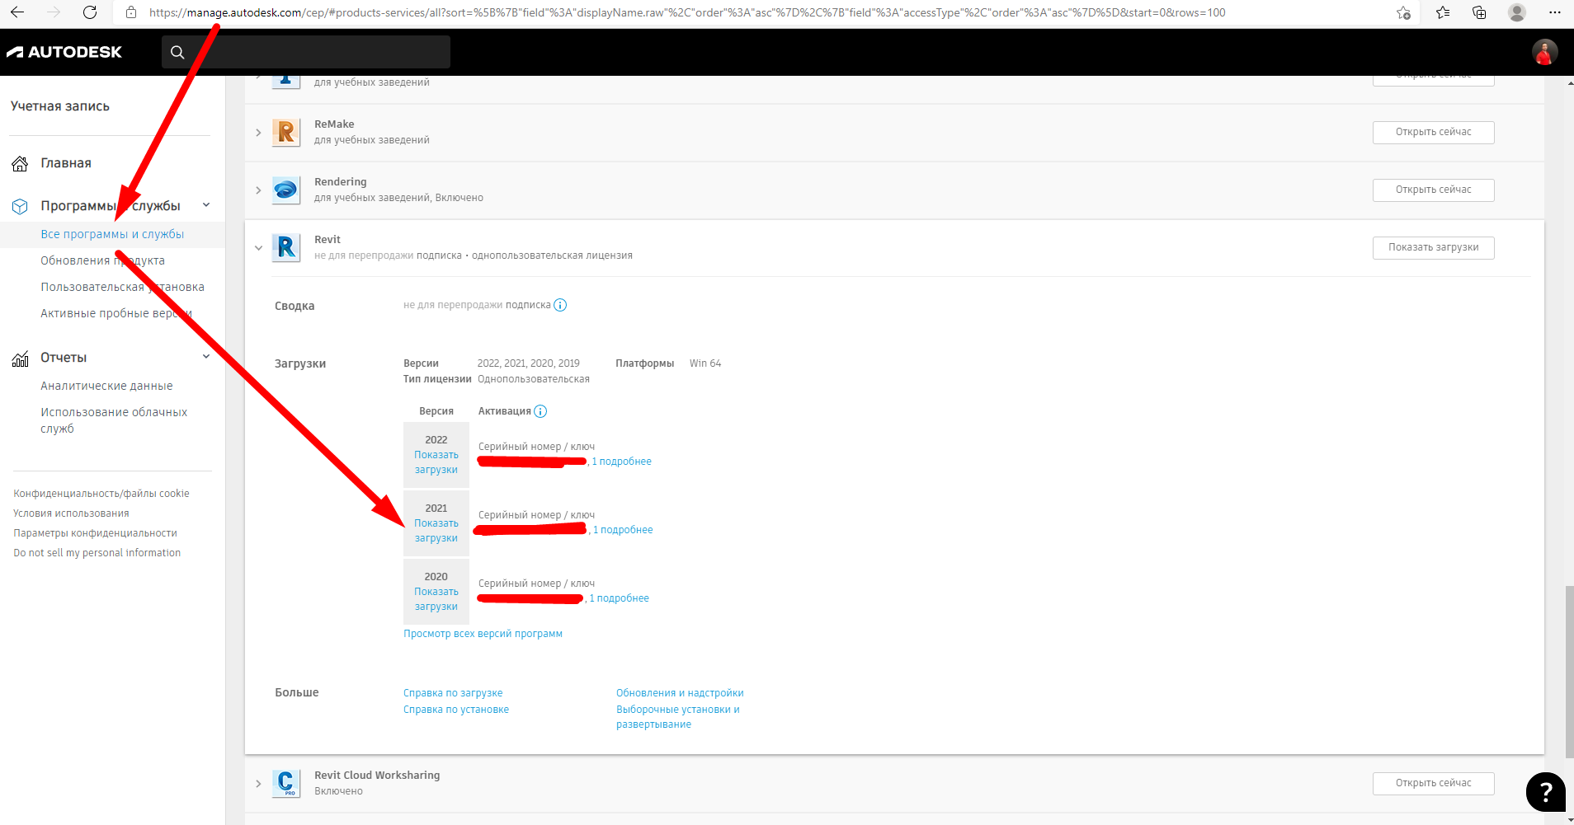
Task: Open Аналитические данные report
Action: pyautogui.click(x=106, y=386)
